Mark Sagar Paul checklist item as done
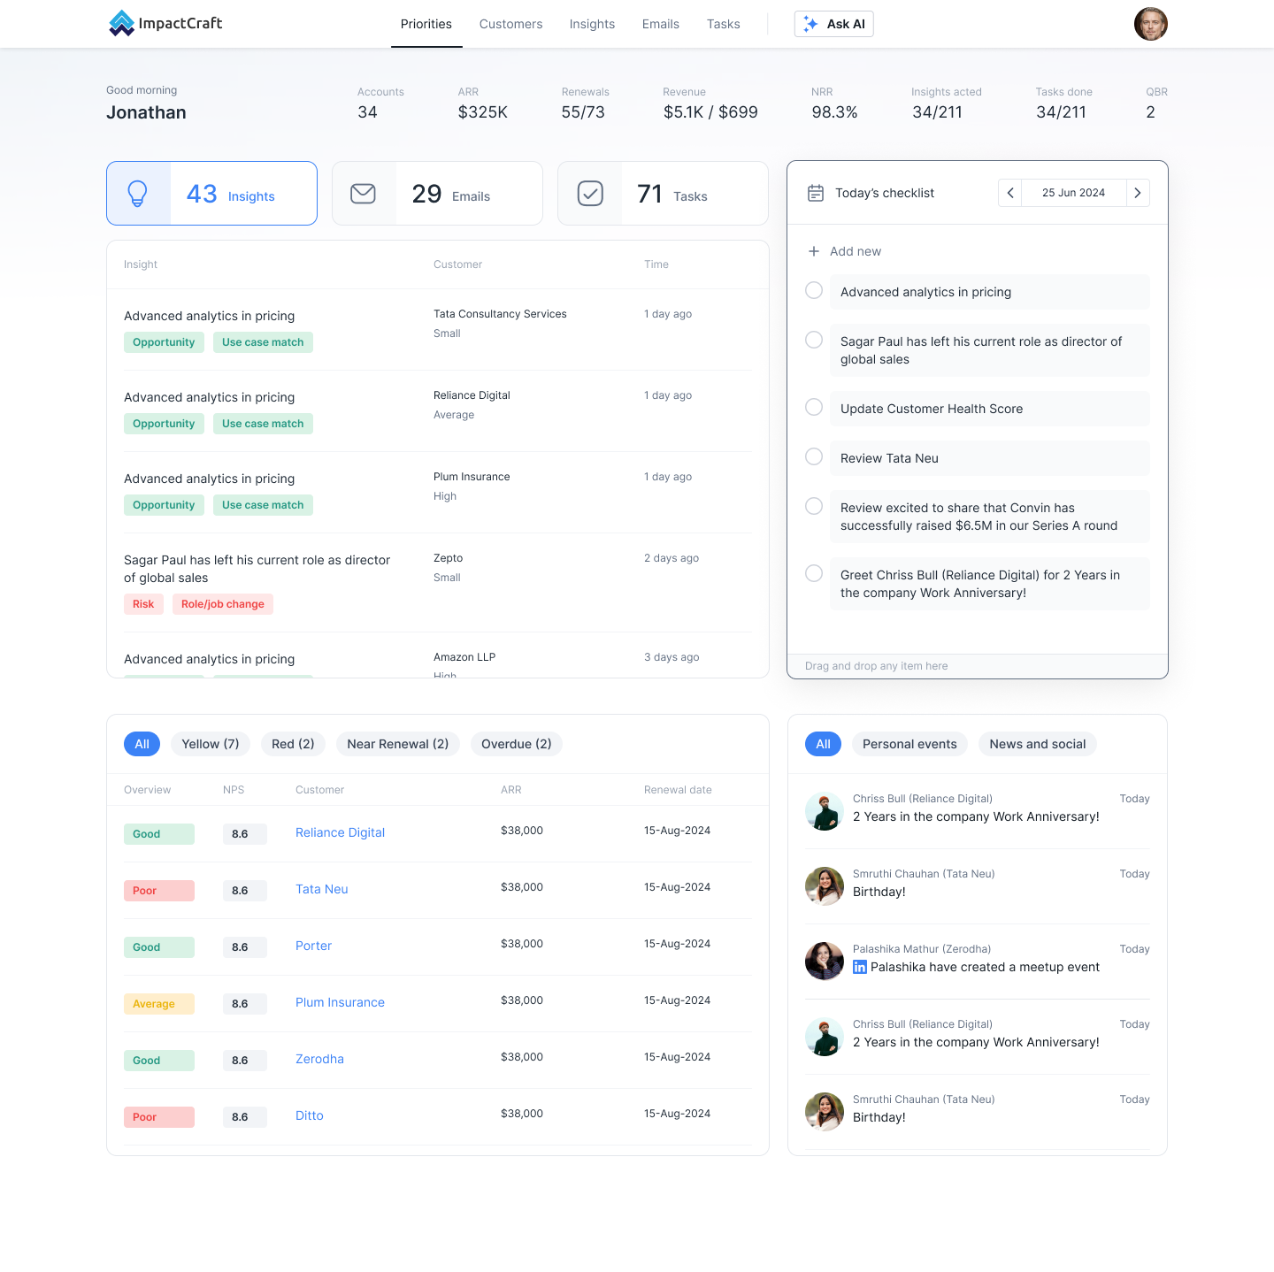The height and width of the screenshot is (1272, 1274). point(814,340)
